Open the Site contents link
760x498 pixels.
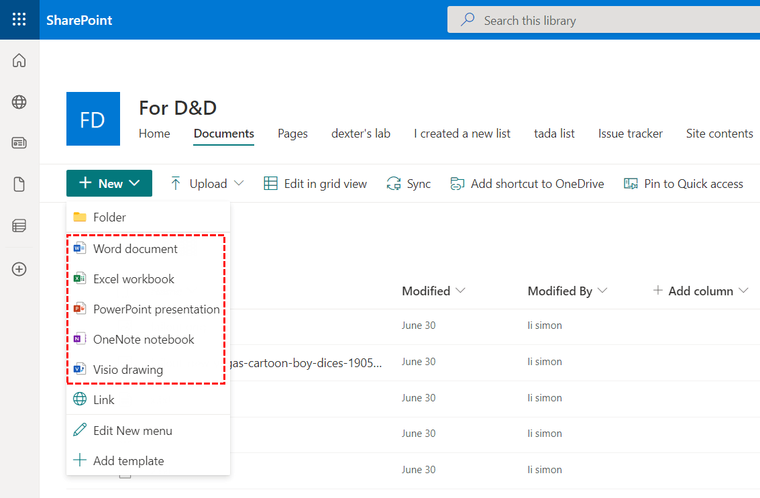[719, 134]
